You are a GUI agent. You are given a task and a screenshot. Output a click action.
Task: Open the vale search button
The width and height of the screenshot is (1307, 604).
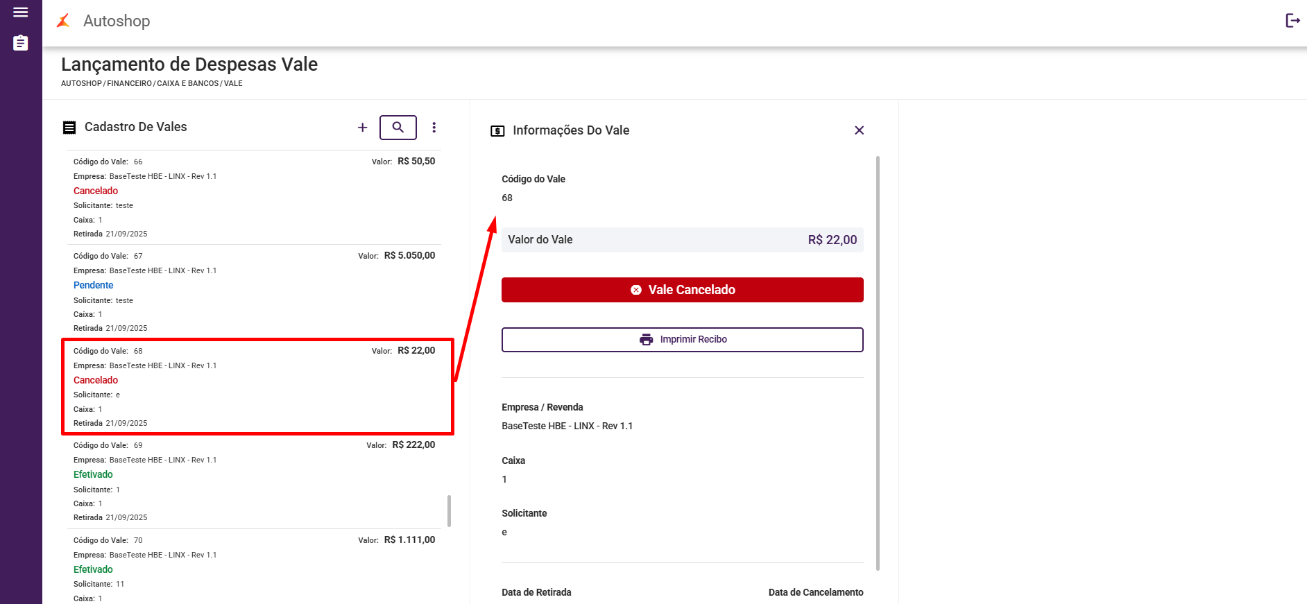tap(398, 128)
